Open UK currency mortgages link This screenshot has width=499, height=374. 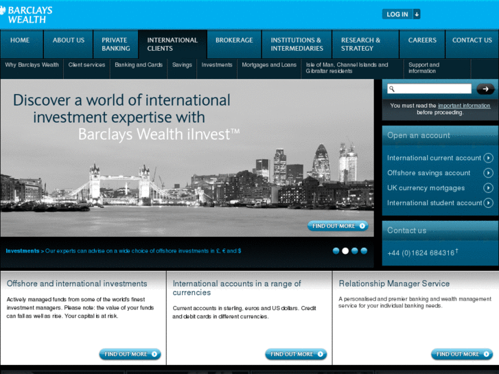tap(426, 188)
